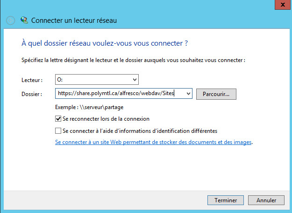
Task: Click the 'Exemple : \\serveur\partage' hint text
Action: point(89,107)
